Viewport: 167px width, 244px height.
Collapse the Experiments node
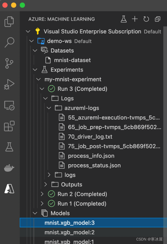pos(35,70)
